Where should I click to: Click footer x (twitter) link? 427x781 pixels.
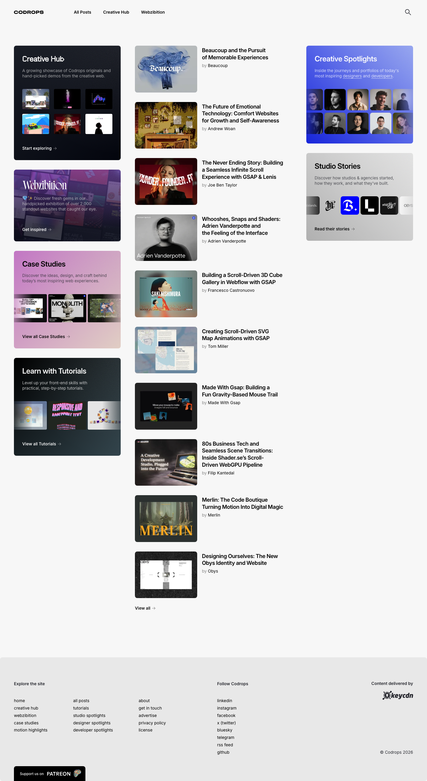[x=227, y=723]
